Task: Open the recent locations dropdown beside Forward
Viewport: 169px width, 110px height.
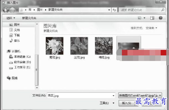Action: 17,10
